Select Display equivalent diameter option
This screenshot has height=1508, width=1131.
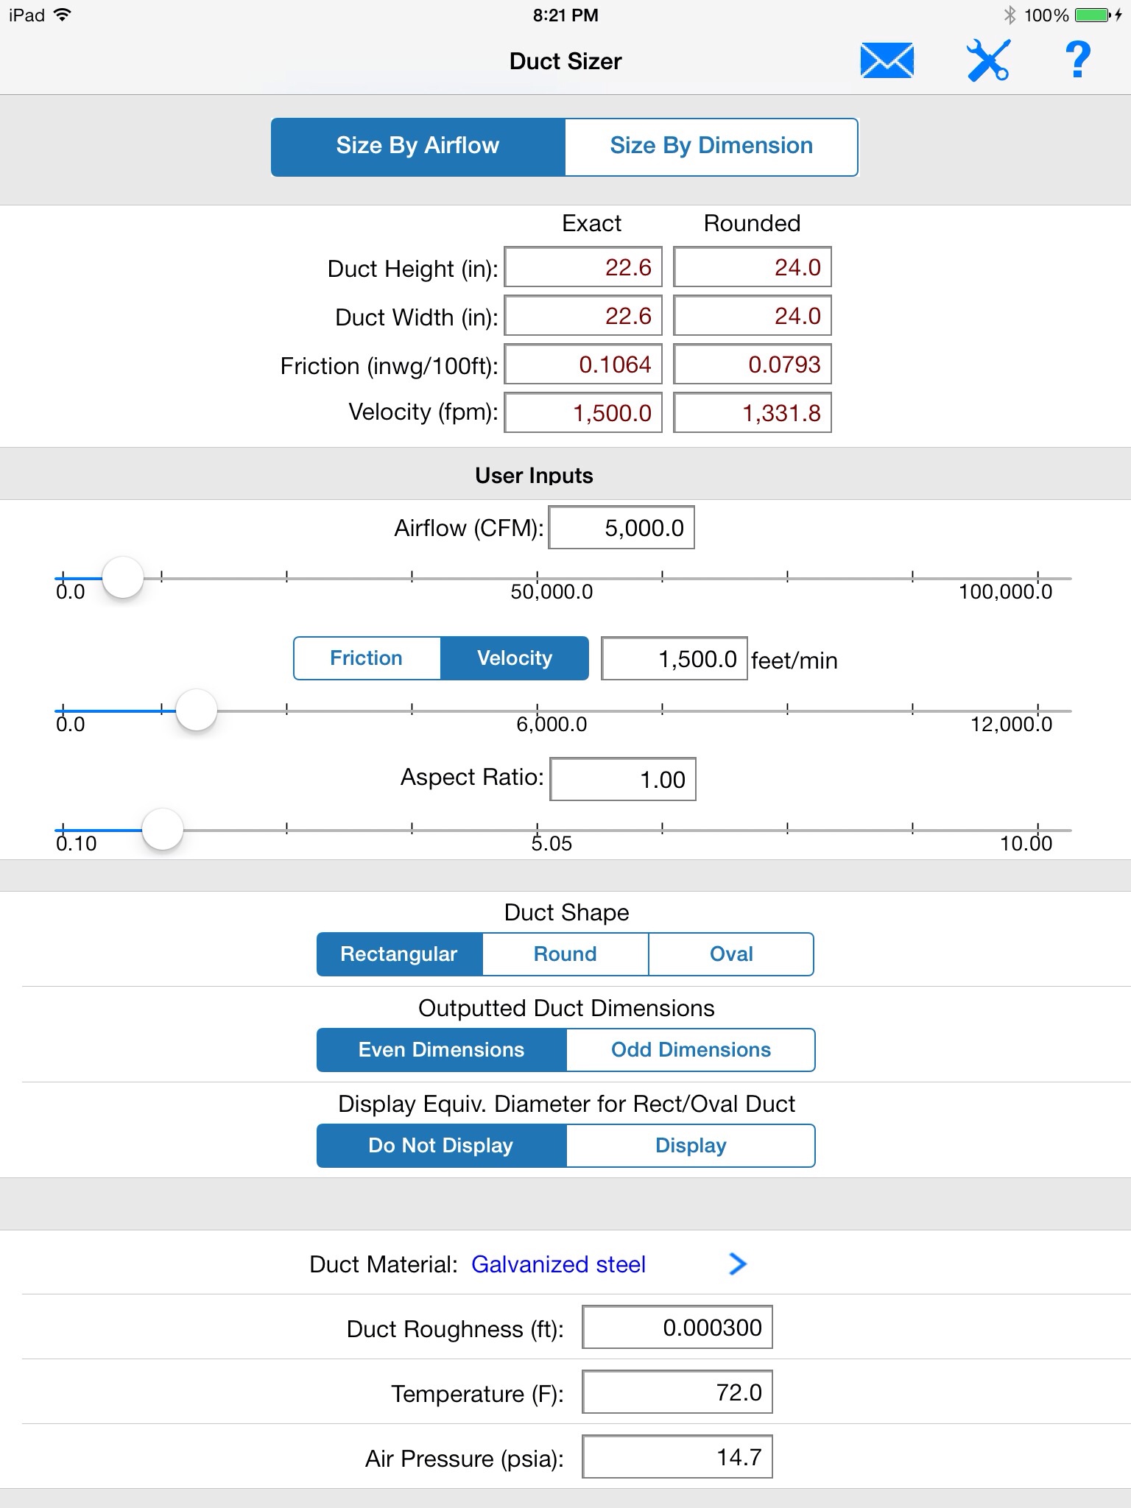[691, 1146]
